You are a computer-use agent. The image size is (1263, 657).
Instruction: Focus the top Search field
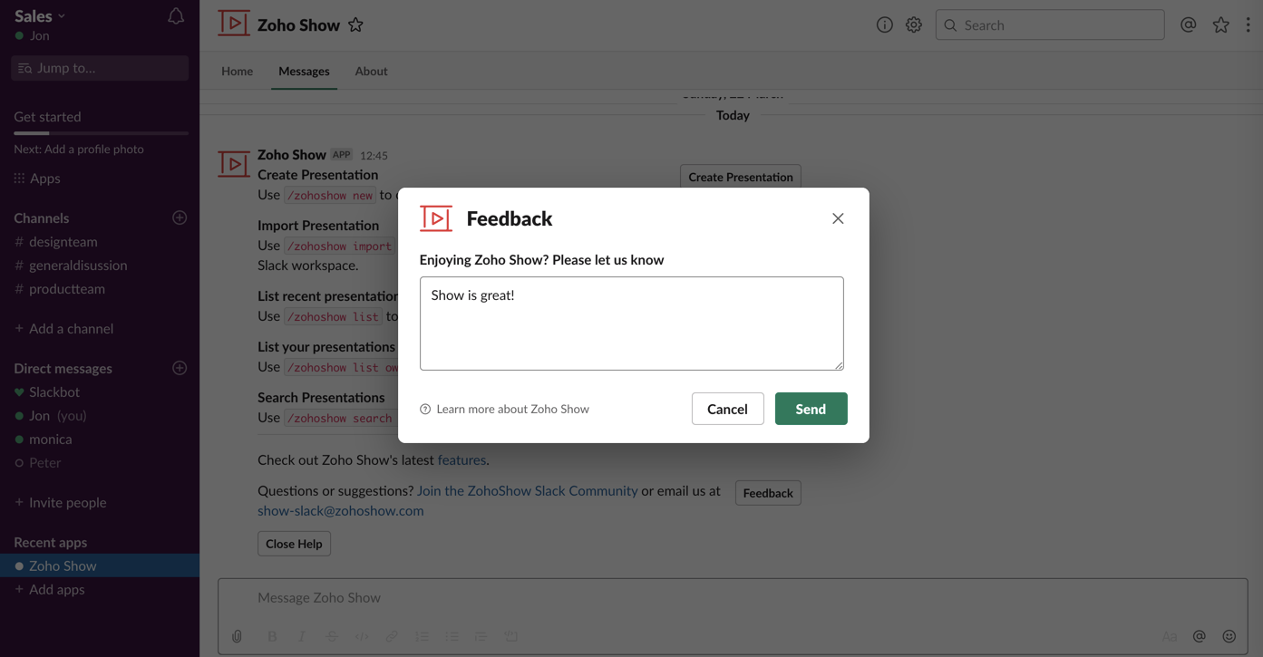coord(1050,25)
